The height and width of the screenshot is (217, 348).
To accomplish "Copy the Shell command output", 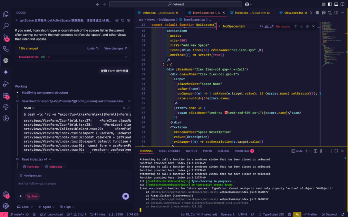I will coord(124,108).
